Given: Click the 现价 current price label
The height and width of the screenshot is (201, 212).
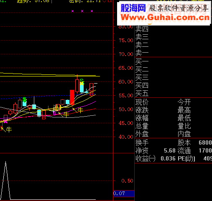Looking at the screenshot, I should pyautogui.click(x=142, y=102).
